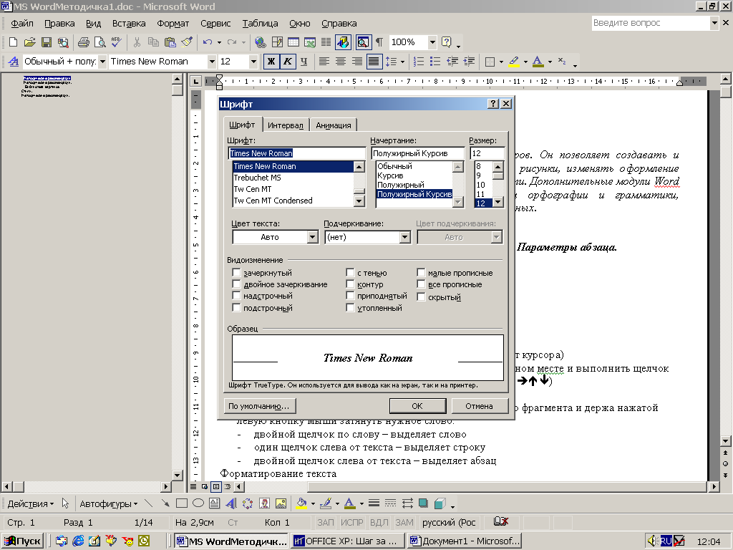This screenshot has width=733, height=550.
Task: Create a new blank document
Action: (13, 42)
